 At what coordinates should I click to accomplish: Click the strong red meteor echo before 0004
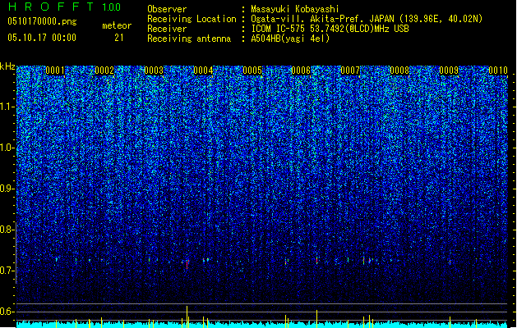[187, 265]
